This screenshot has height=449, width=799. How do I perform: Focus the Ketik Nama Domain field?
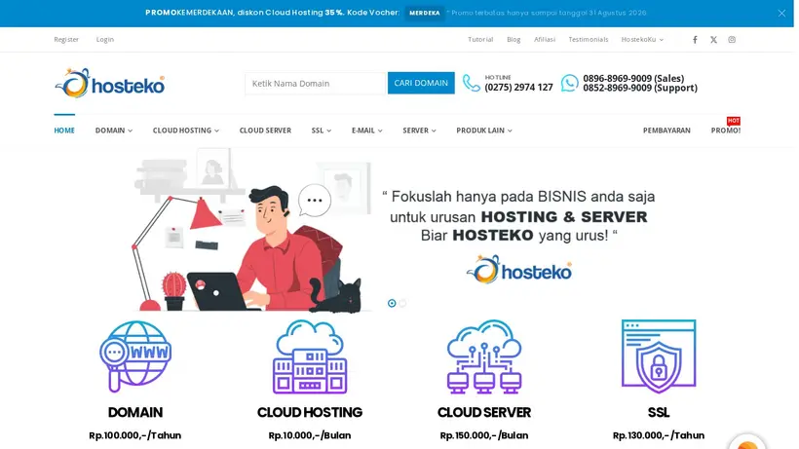click(x=316, y=84)
